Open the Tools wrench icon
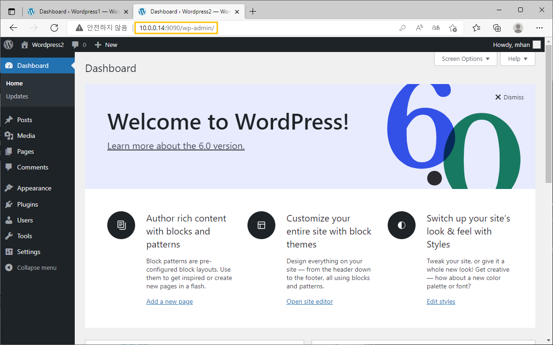 9,236
